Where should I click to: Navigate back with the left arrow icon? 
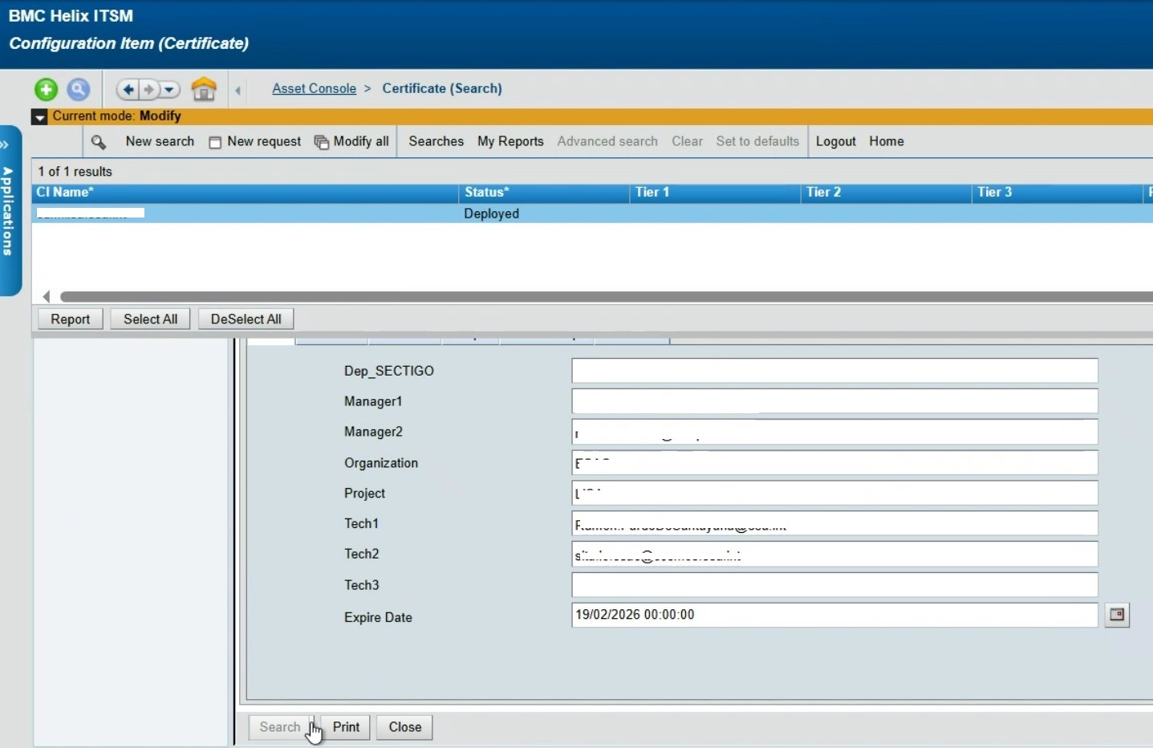[x=128, y=89]
